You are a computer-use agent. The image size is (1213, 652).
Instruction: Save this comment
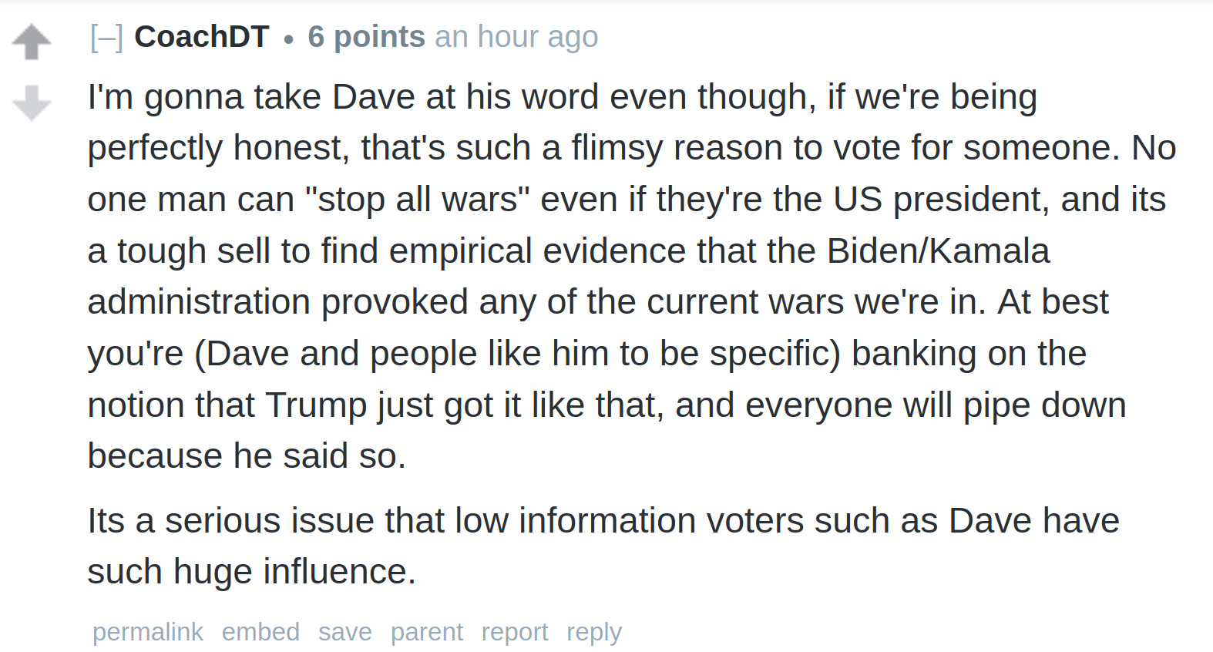[x=345, y=632]
